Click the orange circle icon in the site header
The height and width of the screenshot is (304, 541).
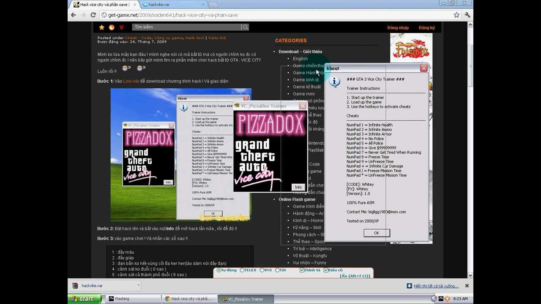pos(112,27)
